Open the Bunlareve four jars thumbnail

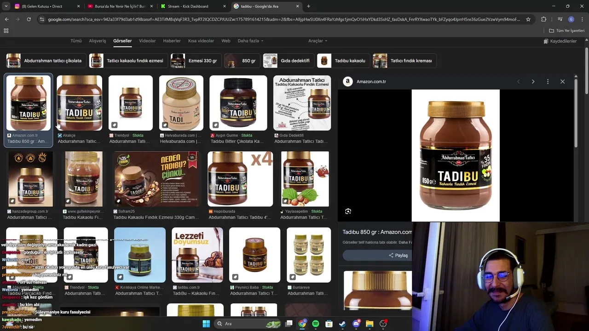click(309, 255)
